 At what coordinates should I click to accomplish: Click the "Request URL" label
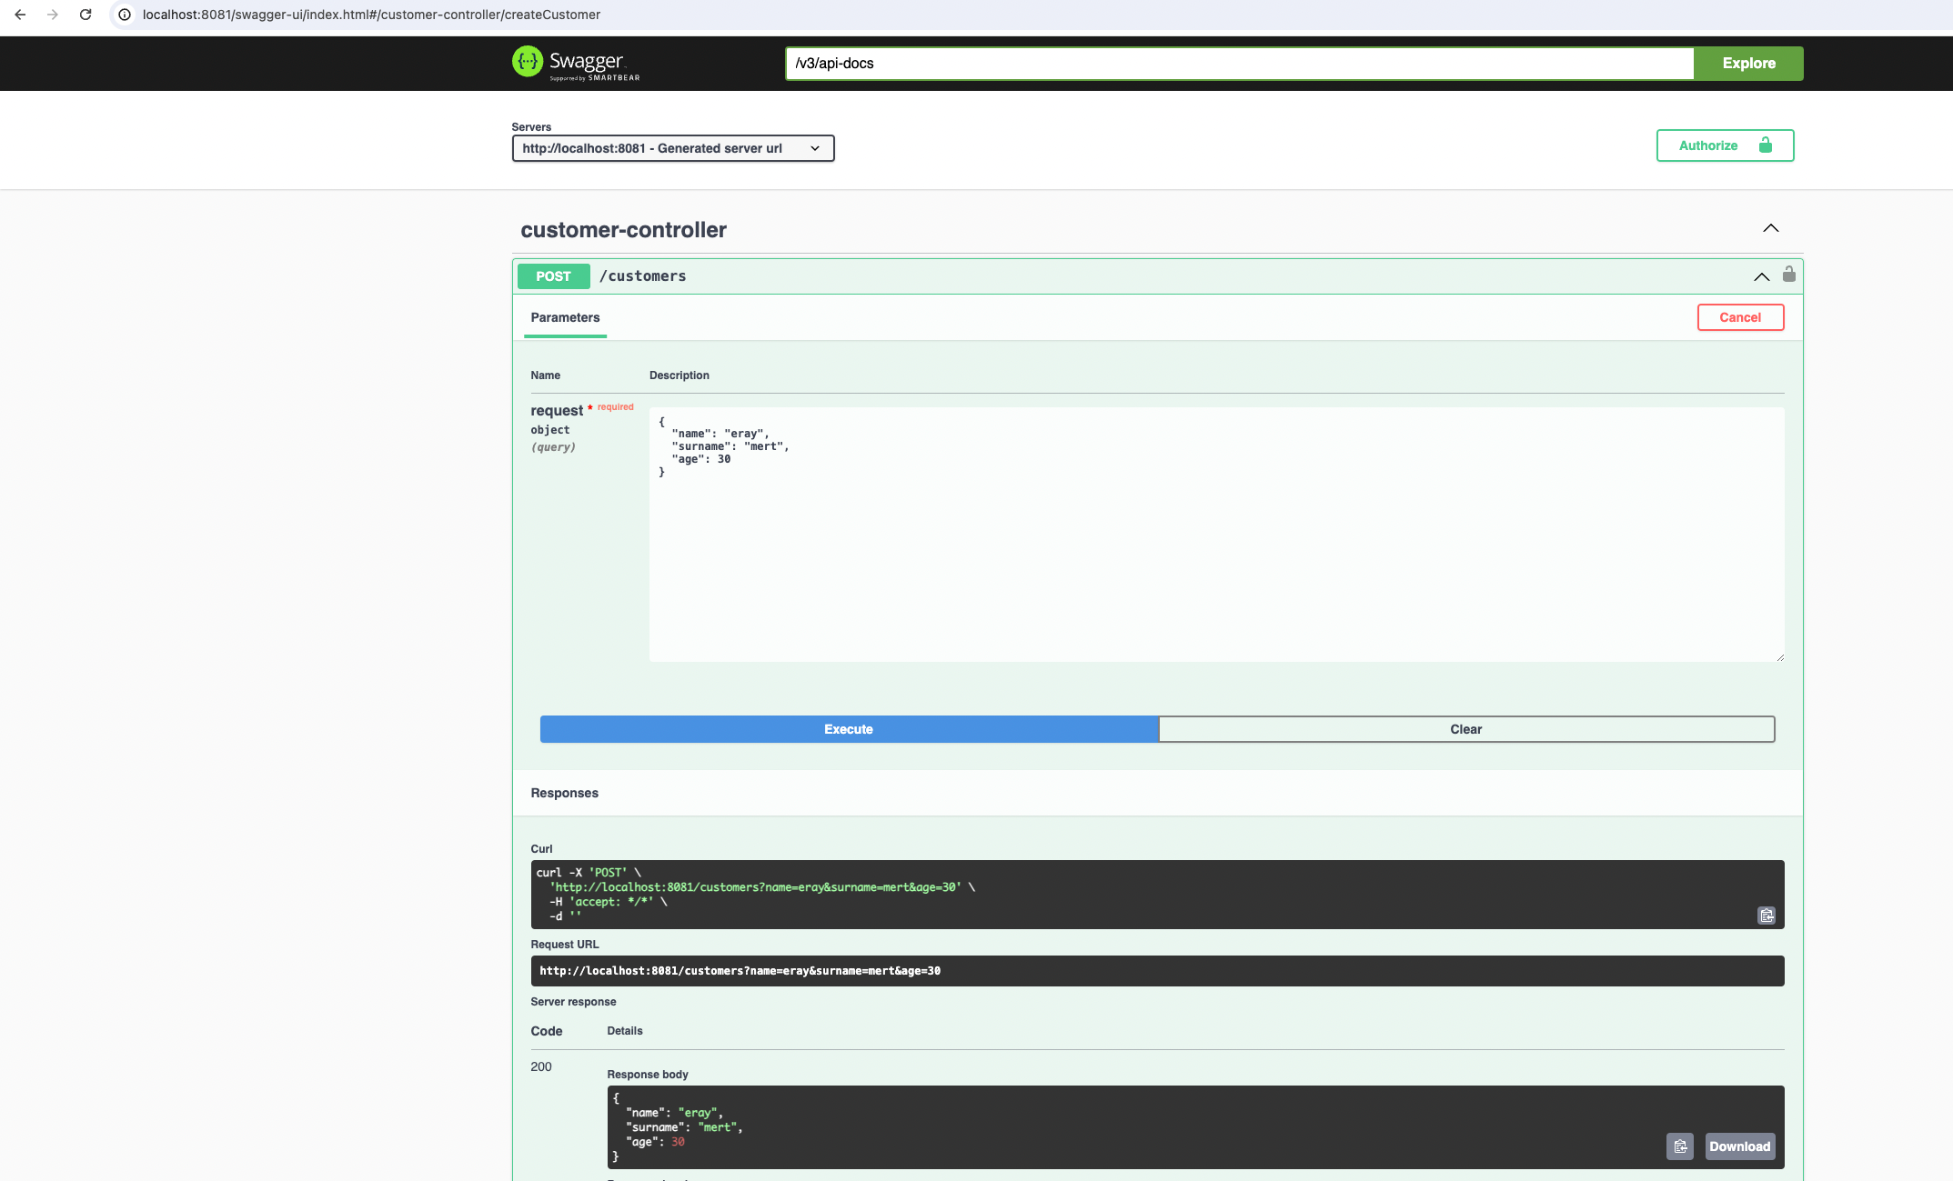pyautogui.click(x=565, y=945)
